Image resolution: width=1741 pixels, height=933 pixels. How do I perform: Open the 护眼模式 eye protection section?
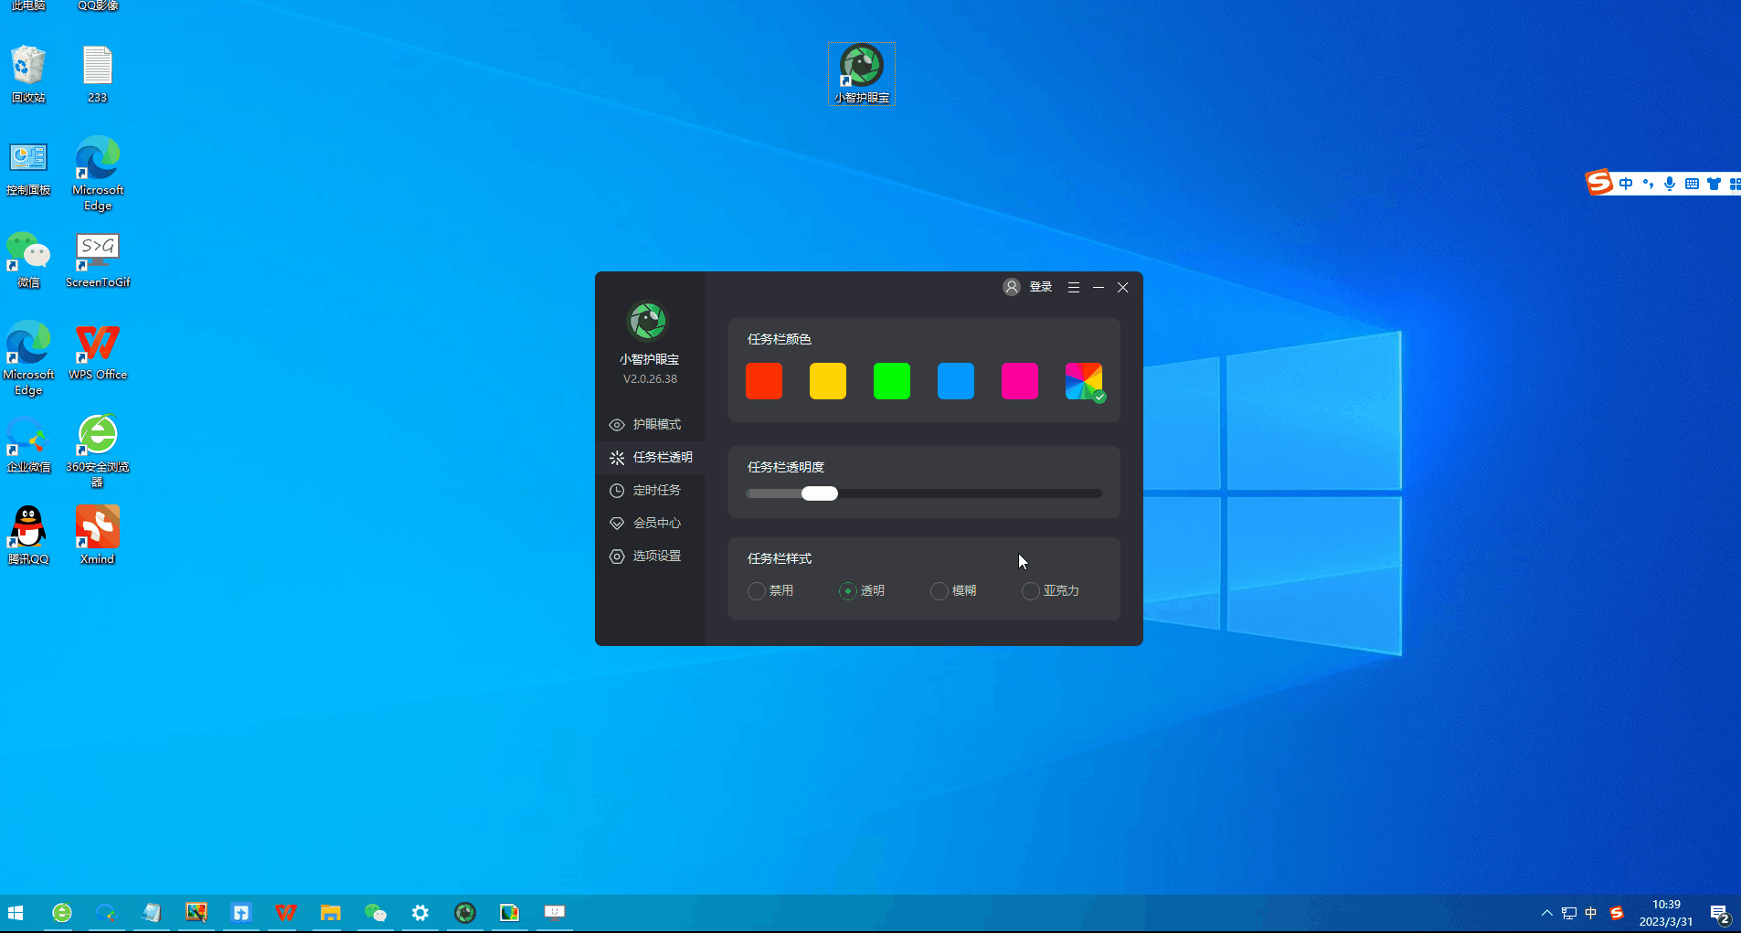[x=649, y=424]
